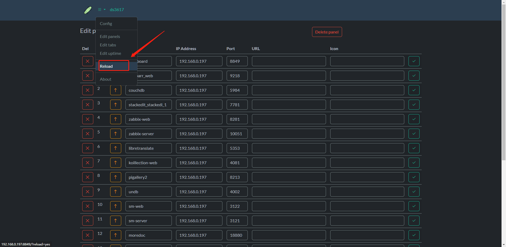Move koillection-web up one position
The image size is (506, 247).
115,163
